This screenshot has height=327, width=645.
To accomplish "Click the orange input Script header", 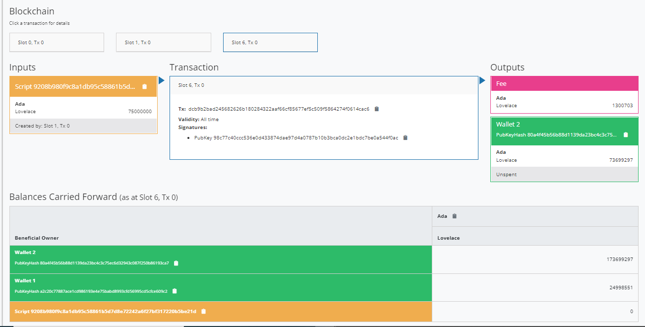I will click(83, 86).
